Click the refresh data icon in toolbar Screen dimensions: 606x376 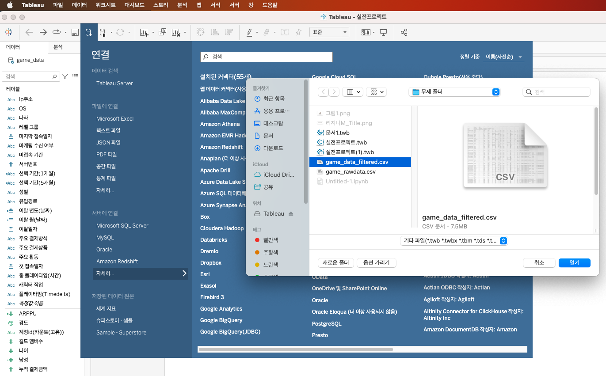(x=120, y=32)
